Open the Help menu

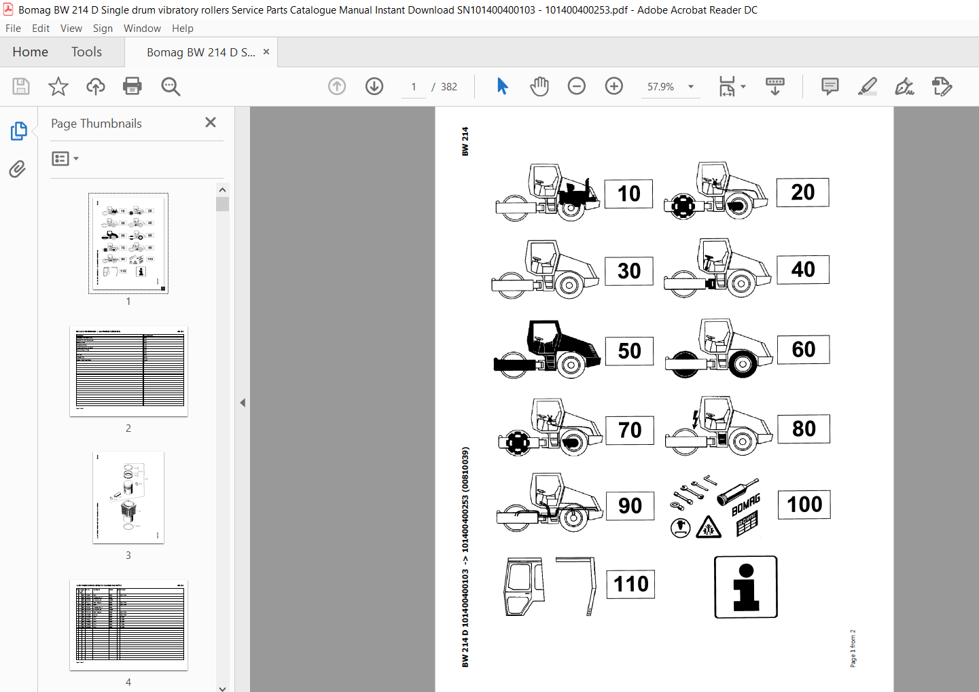pyautogui.click(x=183, y=29)
